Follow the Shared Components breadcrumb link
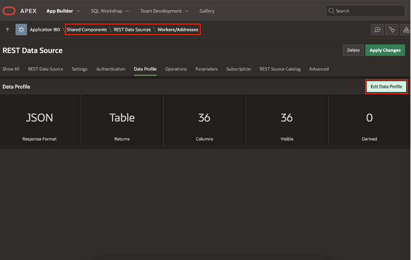 87,30
